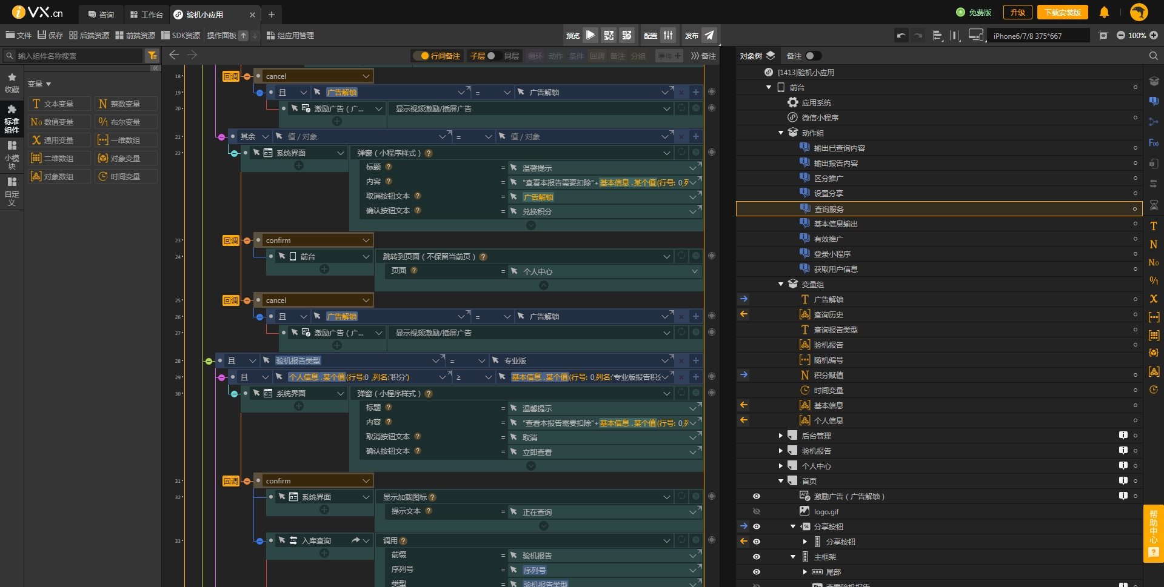Screen dimensions: 1164x587
Task: Move operation panel up arrow
Action: click(243, 36)
